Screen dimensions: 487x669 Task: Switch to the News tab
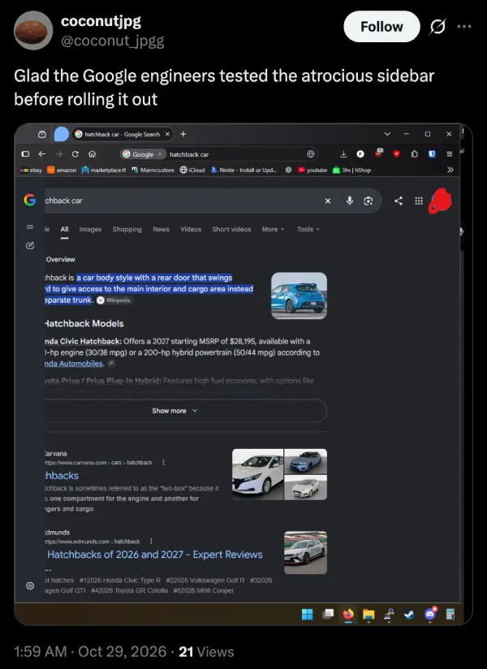pos(161,229)
